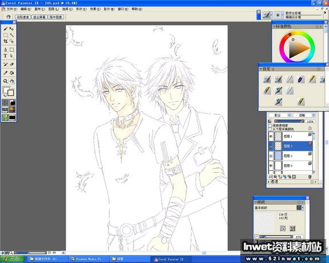This screenshot has height=263, width=329.
Task: Collapse the 自定 2 custom palette
Action: click(x=261, y=69)
